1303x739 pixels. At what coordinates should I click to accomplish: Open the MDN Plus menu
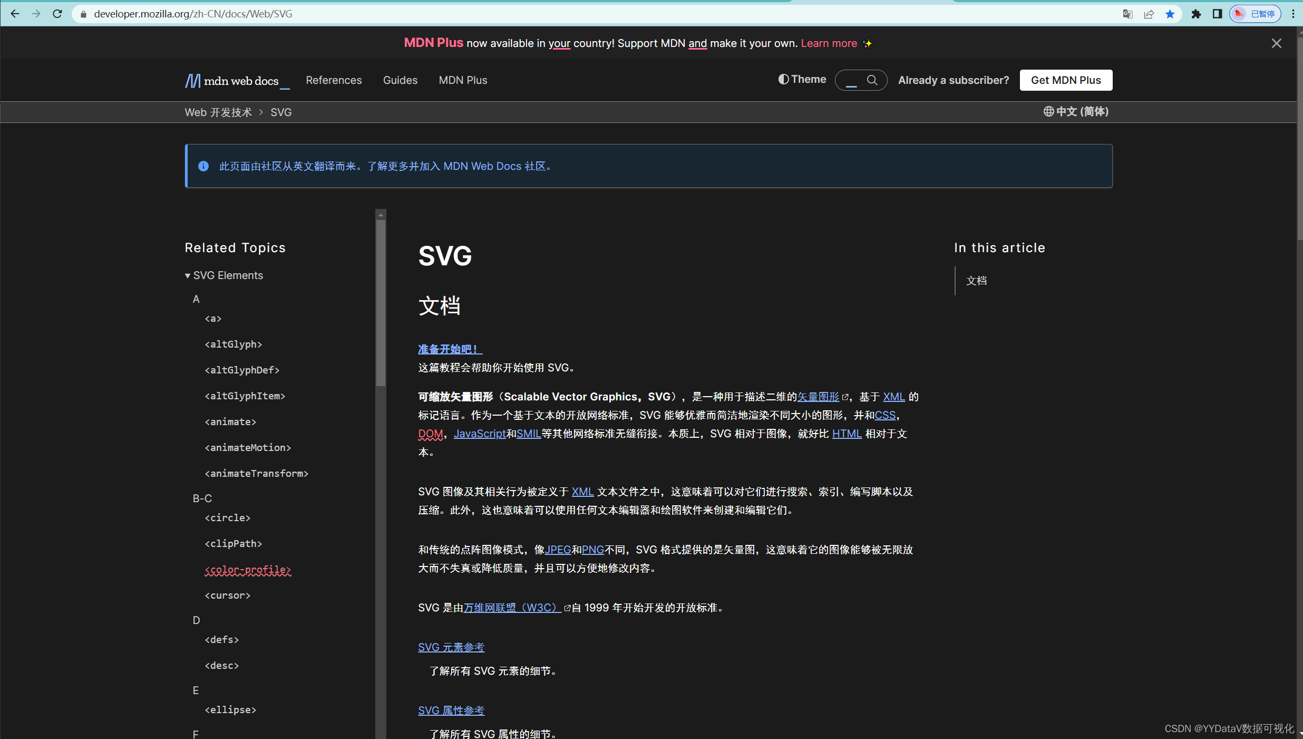[463, 80]
